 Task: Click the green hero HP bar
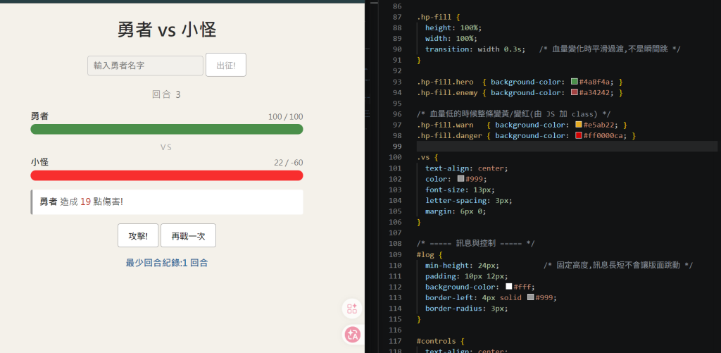coord(166,130)
